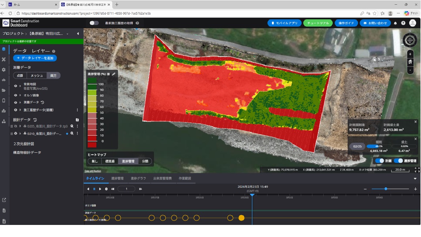Select the 標高差 heatmap mode
This screenshot has height=237, width=421.
pos(110,161)
